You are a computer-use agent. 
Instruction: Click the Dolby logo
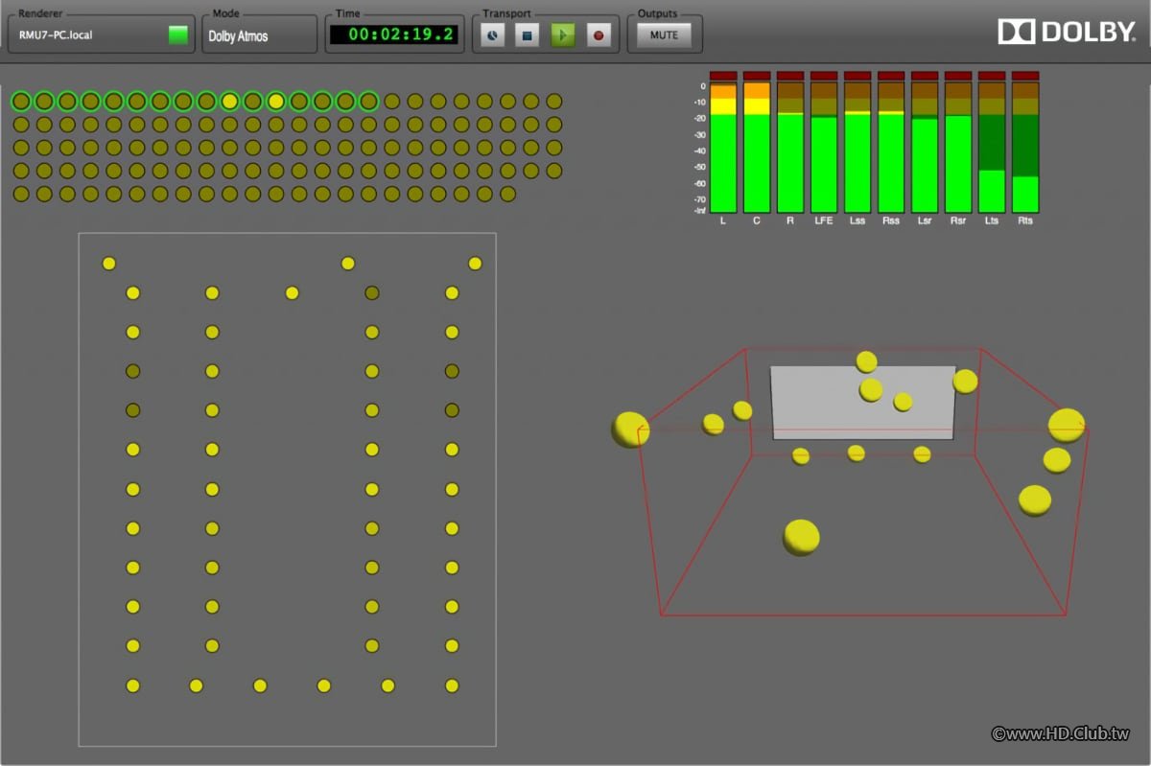point(1067,32)
